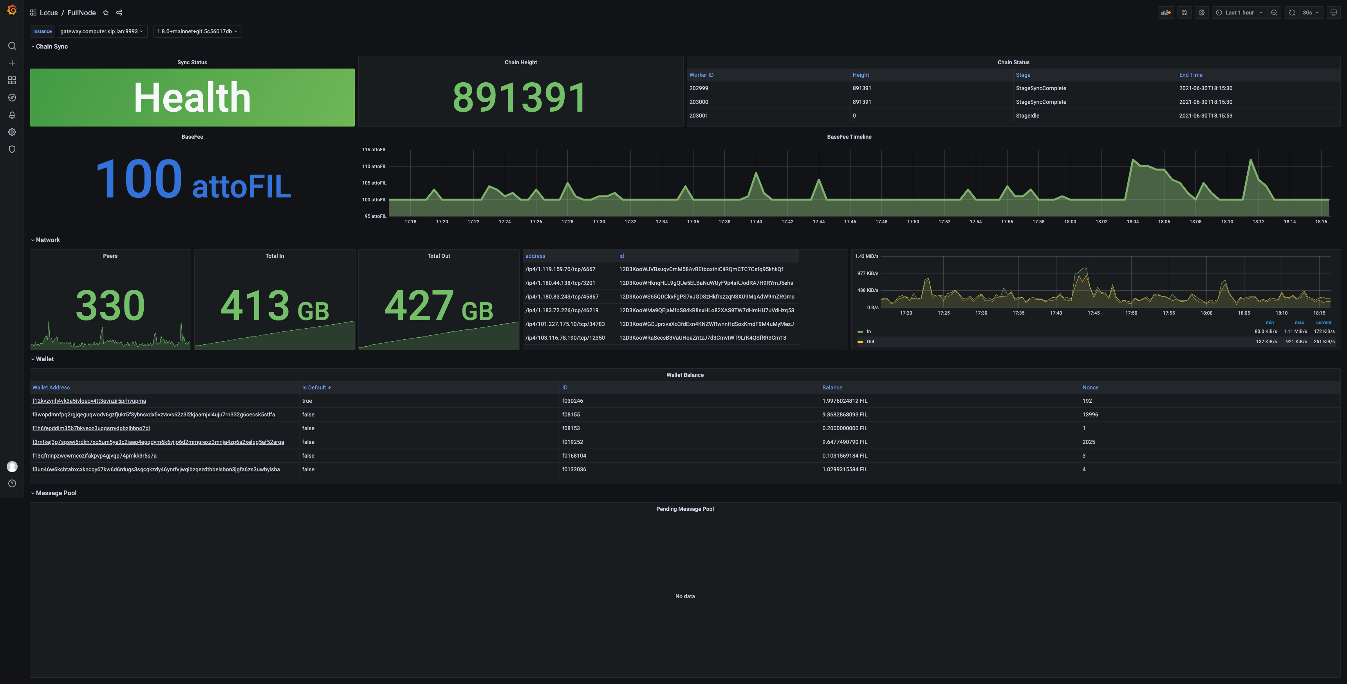Viewport: 1347px width, 684px height.
Task: Click the share dashboard icon
Action: (x=119, y=13)
